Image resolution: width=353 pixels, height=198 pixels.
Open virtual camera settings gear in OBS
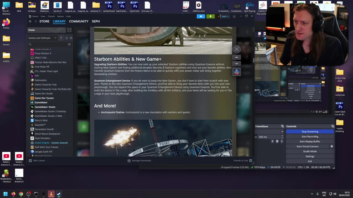click(332, 146)
